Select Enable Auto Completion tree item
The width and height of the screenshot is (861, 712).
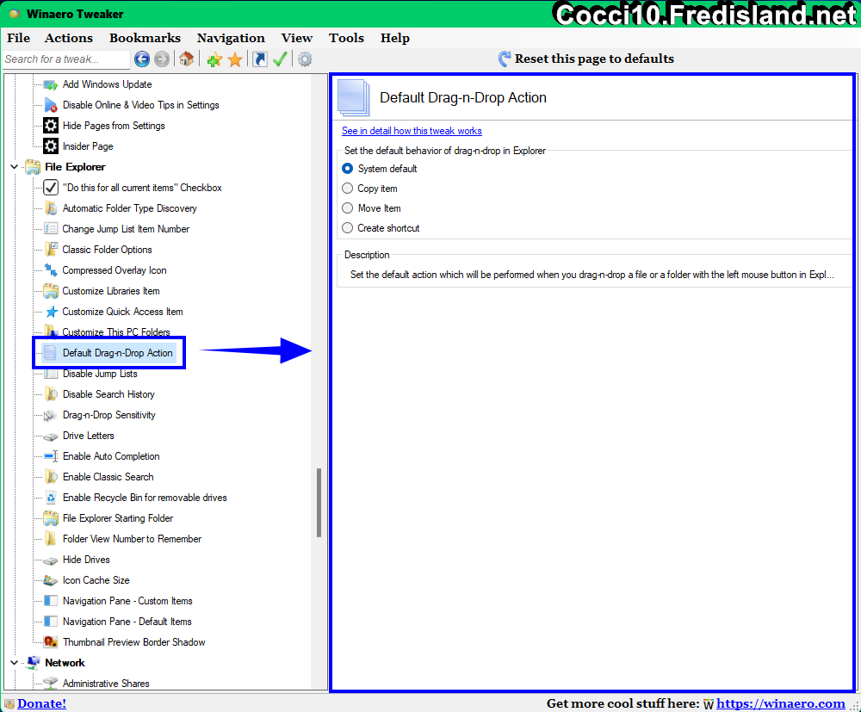[111, 456]
